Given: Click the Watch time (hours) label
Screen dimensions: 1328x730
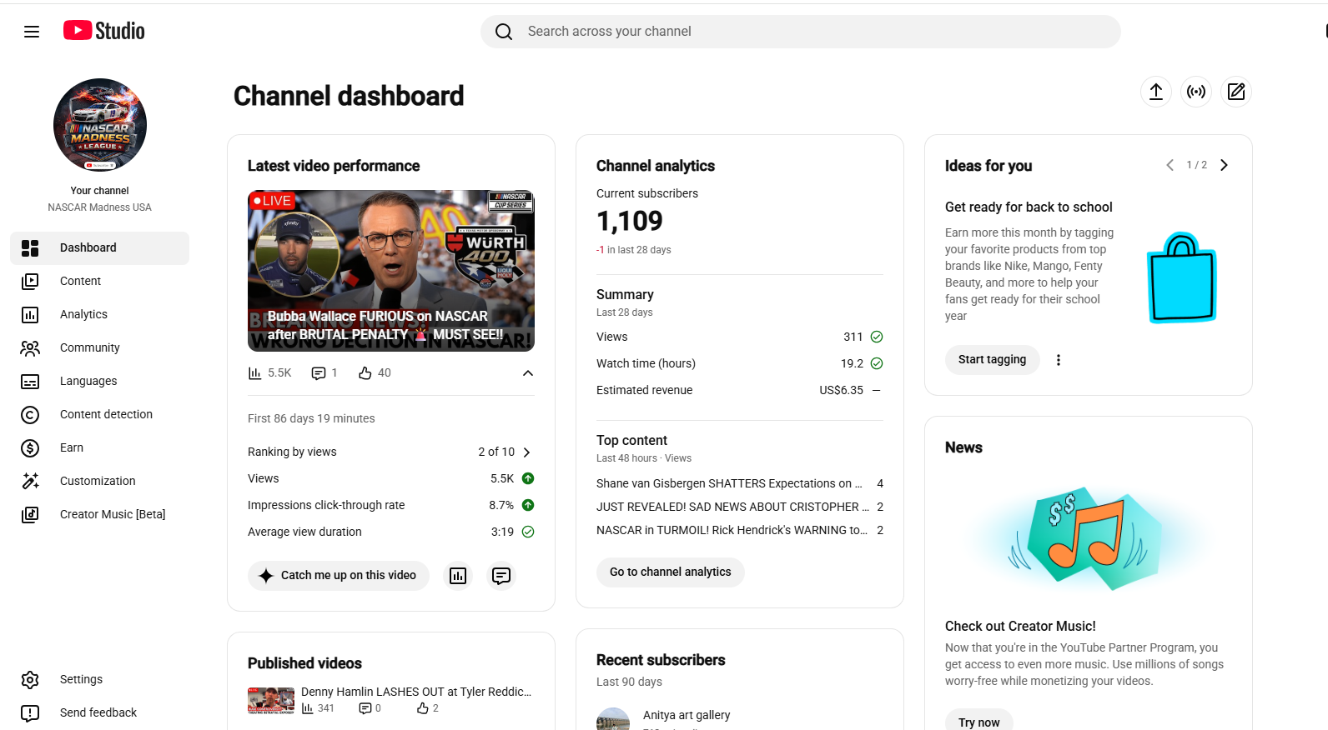Looking at the screenshot, I should (646, 363).
